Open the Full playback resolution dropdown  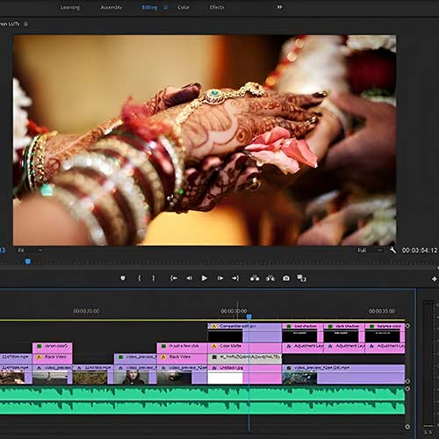[370, 250]
